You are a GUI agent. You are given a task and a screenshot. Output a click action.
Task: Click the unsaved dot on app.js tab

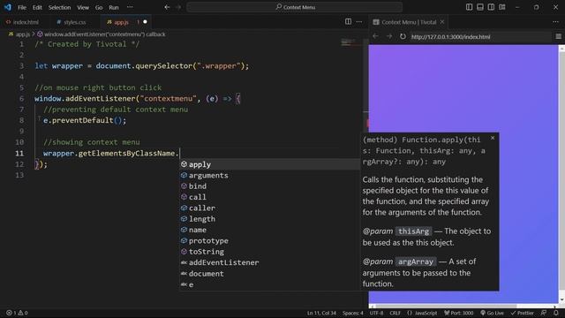[145, 22]
